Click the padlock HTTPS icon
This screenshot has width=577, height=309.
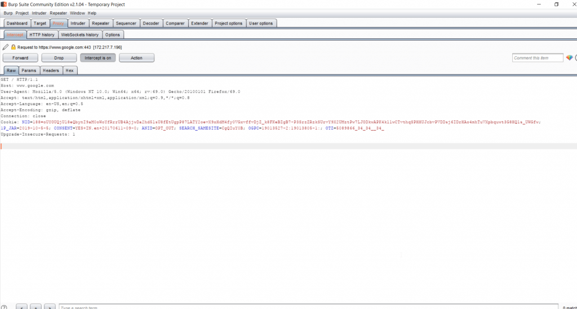[x=14, y=47]
